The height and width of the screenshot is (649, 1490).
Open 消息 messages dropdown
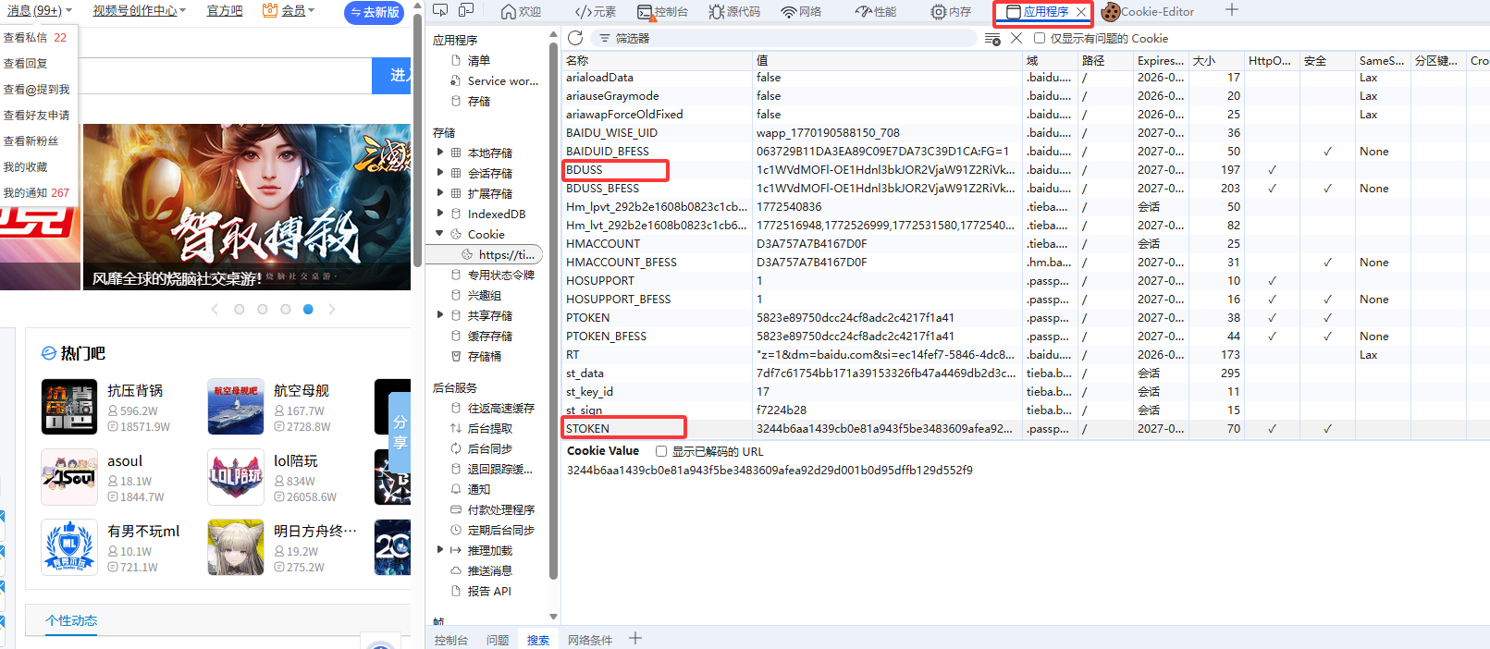coord(40,10)
